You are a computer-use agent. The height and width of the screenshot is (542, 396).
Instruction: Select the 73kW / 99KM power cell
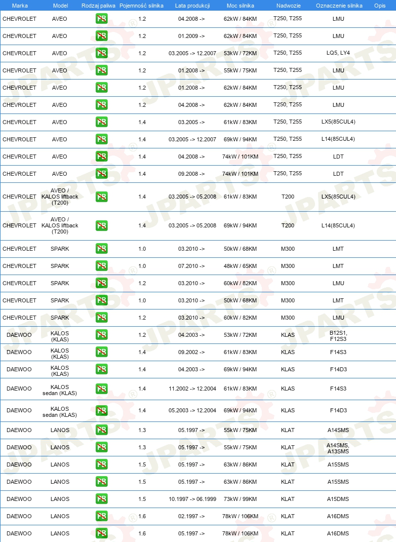(x=240, y=499)
